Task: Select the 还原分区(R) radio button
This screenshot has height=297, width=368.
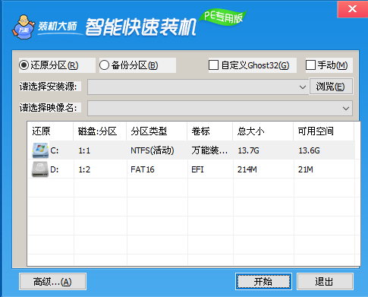Action: (24, 65)
